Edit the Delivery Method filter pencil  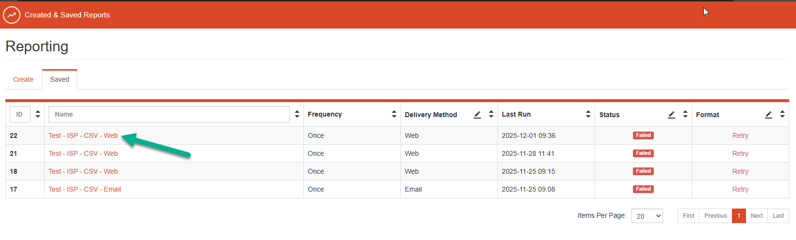coord(478,115)
